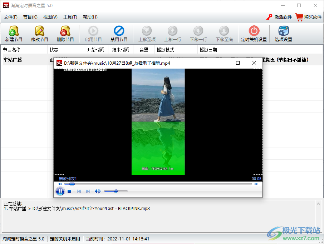Image resolution: width=324 pixels, height=244 pixels.
Task: Click the player window's title-bar app icon
Action: pyautogui.click(x=59, y=63)
